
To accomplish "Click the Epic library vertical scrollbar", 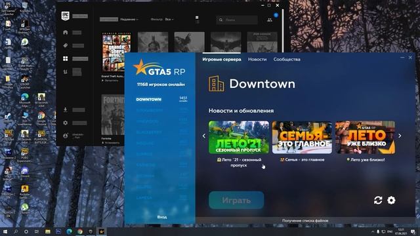I will [x=282, y=31].
